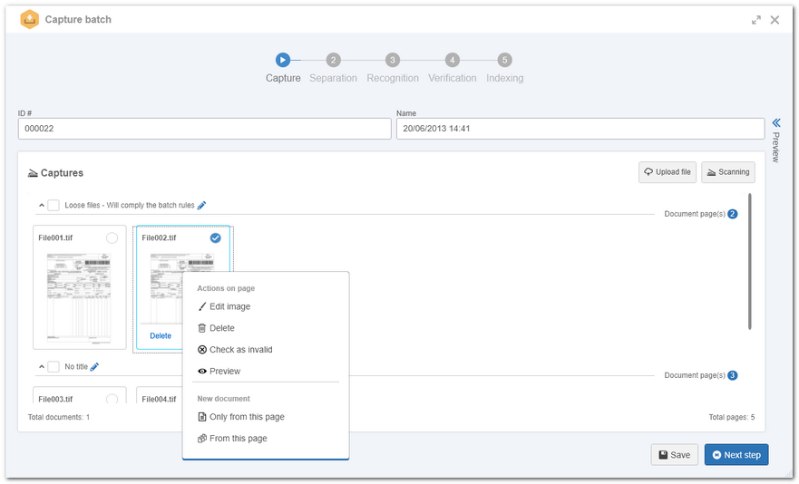Close the Capture batch dialog

click(x=775, y=20)
